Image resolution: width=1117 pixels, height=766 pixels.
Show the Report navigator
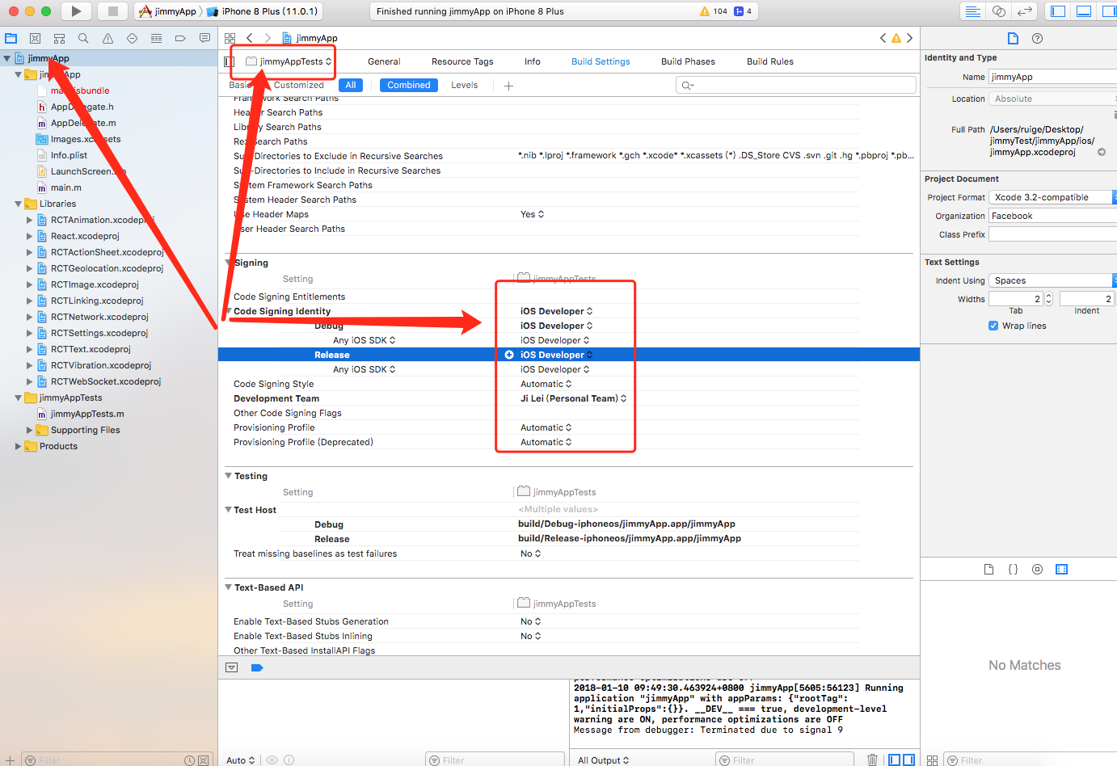coord(204,37)
